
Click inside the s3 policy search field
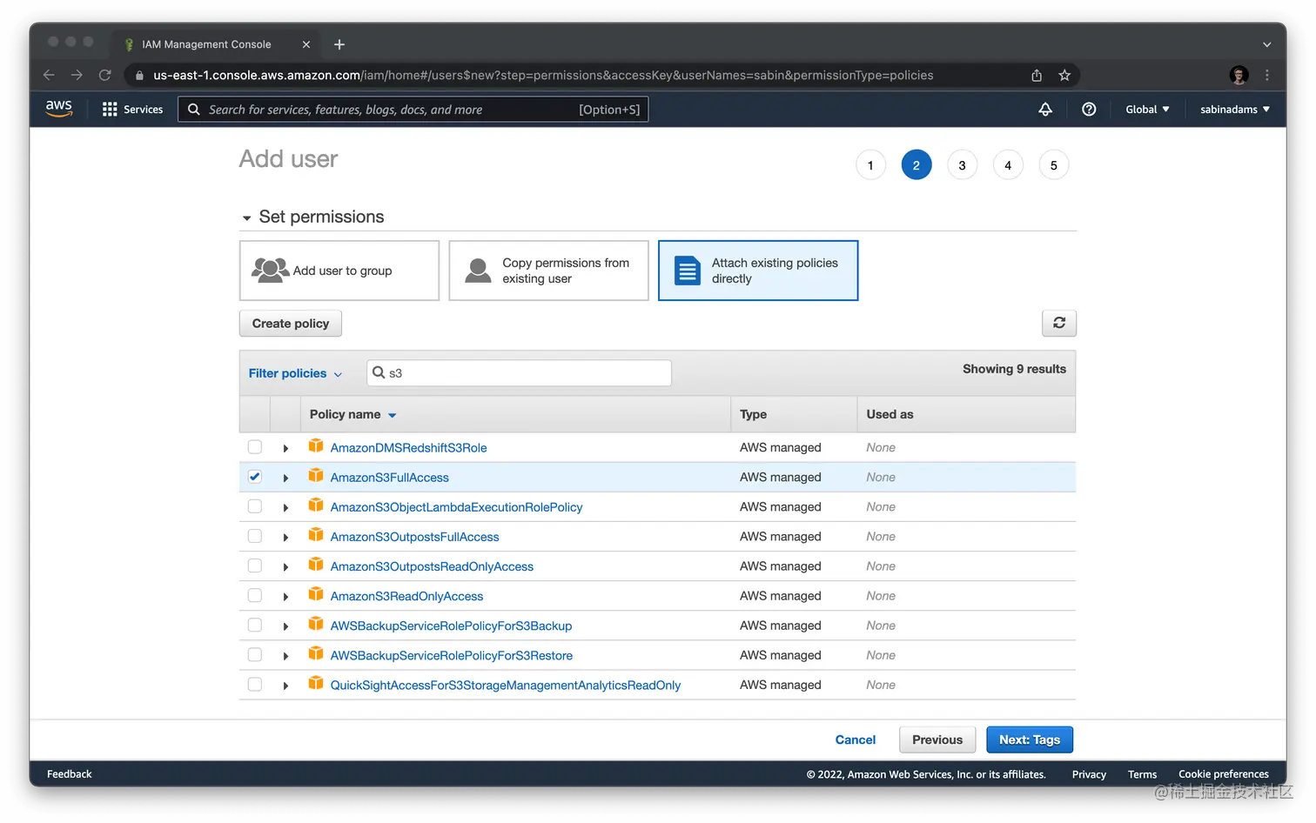click(x=518, y=372)
